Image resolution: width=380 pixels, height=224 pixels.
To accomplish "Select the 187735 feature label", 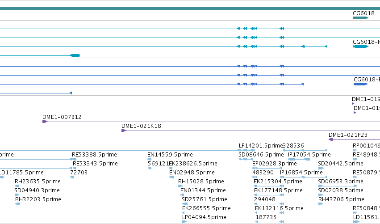I will 266,217.
